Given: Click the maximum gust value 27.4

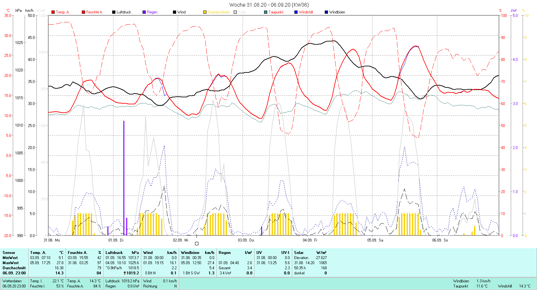Looking at the screenshot, I should tap(211, 263).
